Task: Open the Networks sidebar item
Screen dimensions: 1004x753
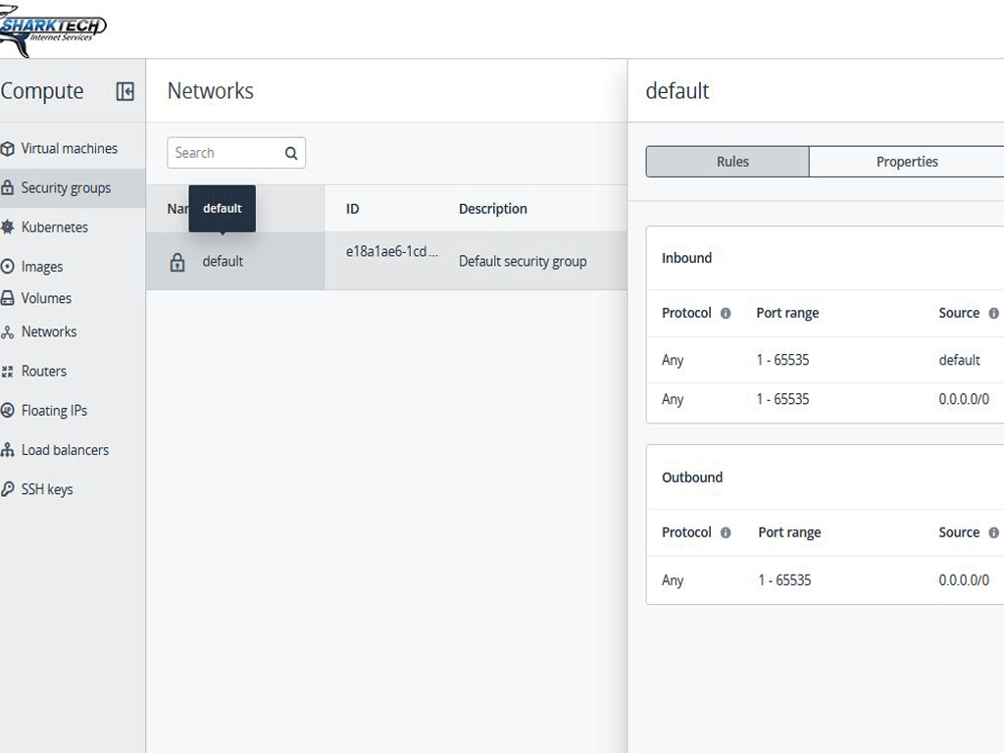Action: (49, 332)
